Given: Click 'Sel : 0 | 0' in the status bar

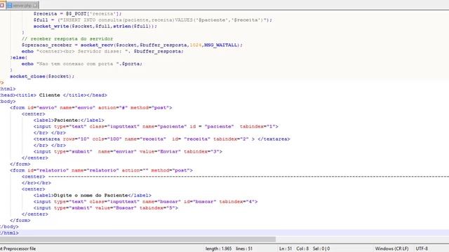Looking at the screenshot, I should point(321,248).
